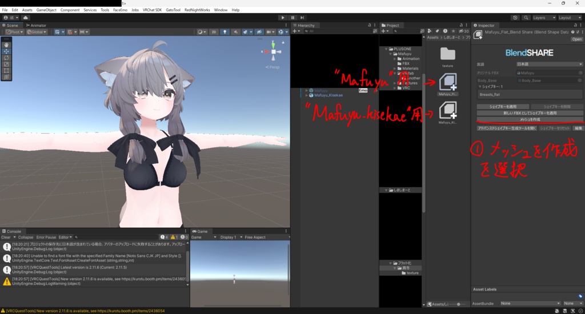Toggle info message count filter in Console

tap(164, 237)
